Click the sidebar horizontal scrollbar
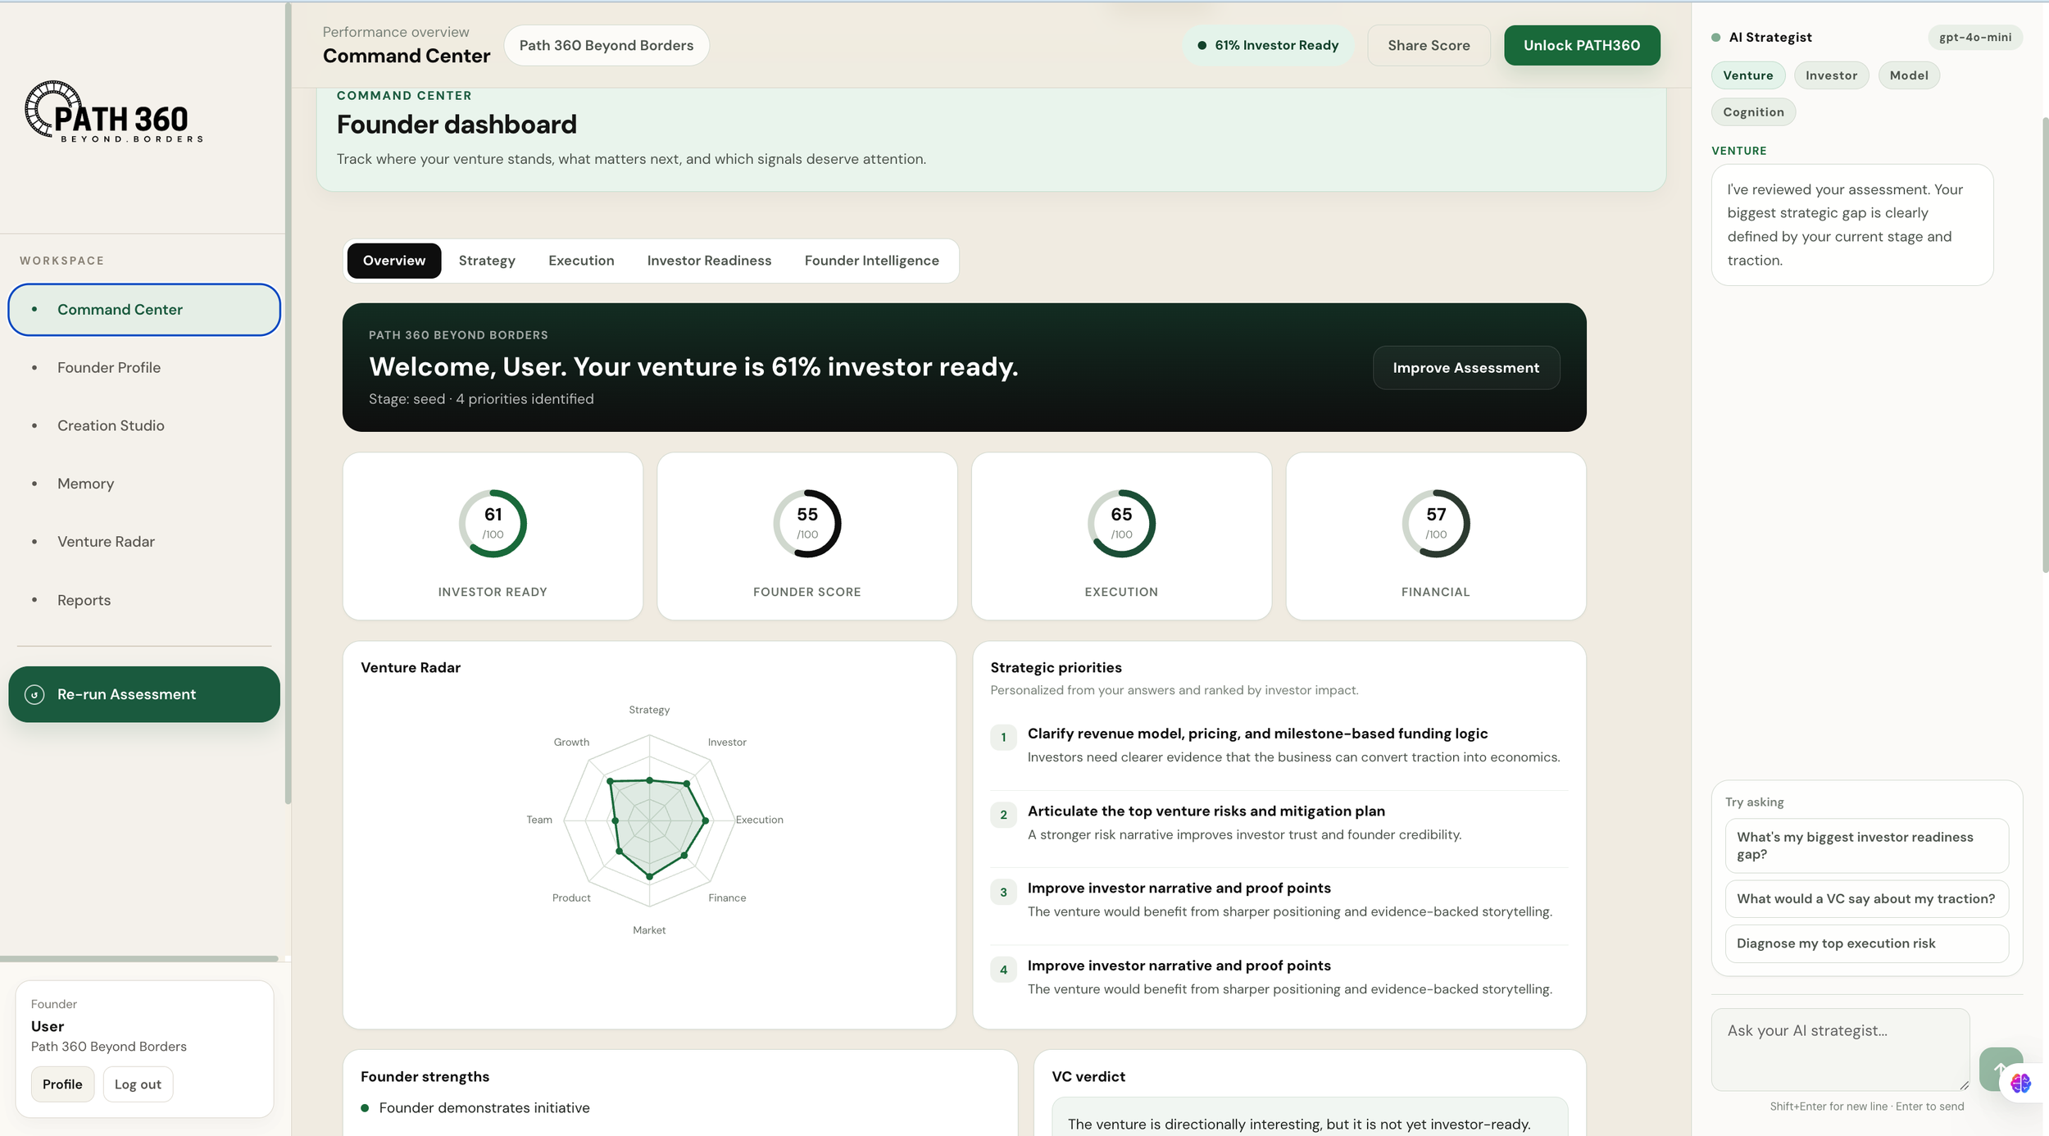2049x1136 pixels. tap(139, 958)
